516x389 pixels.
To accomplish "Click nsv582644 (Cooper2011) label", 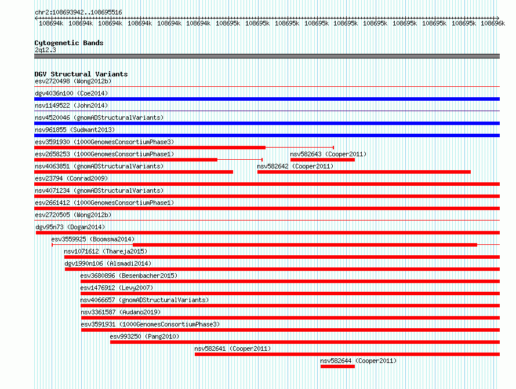I will (x=358, y=361).
